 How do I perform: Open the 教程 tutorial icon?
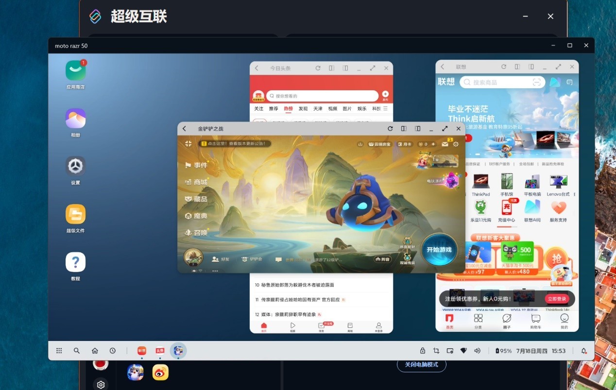point(75,262)
